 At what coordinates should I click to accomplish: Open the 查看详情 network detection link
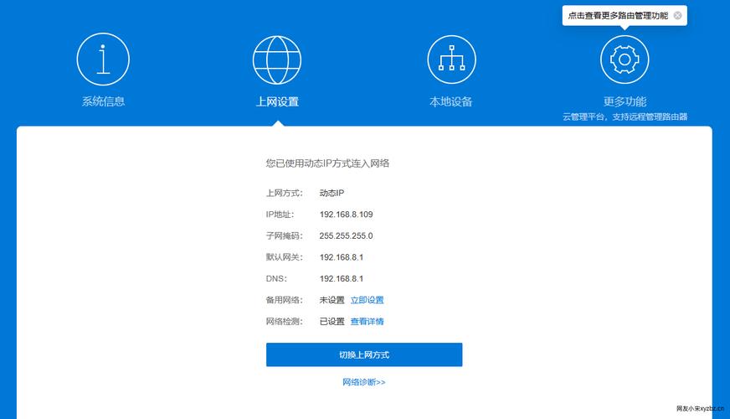(367, 321)
